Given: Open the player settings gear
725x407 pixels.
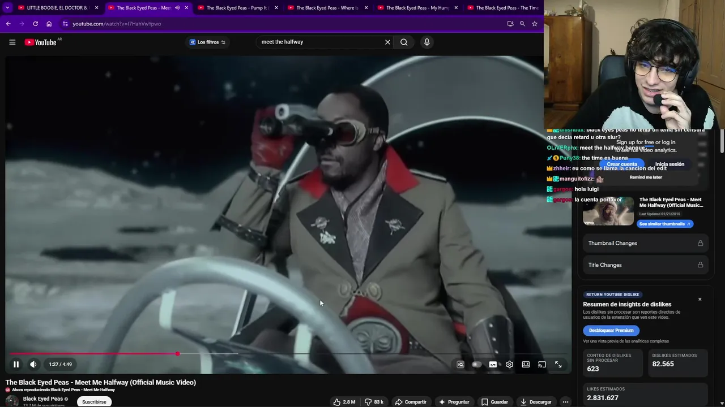Looking at the screenshot, I should [x=509, y=365].
